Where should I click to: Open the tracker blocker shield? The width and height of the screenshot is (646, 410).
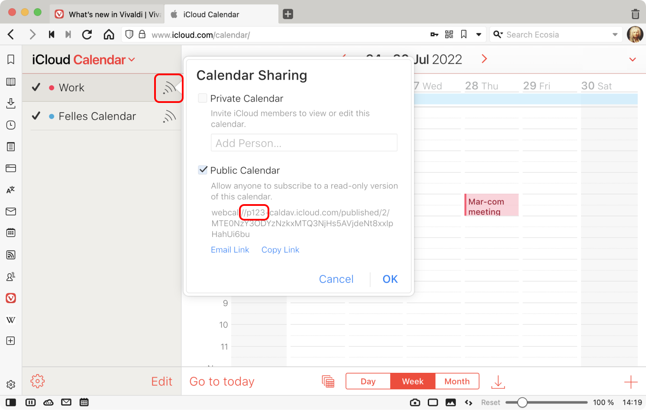click(x=129, y=35)
